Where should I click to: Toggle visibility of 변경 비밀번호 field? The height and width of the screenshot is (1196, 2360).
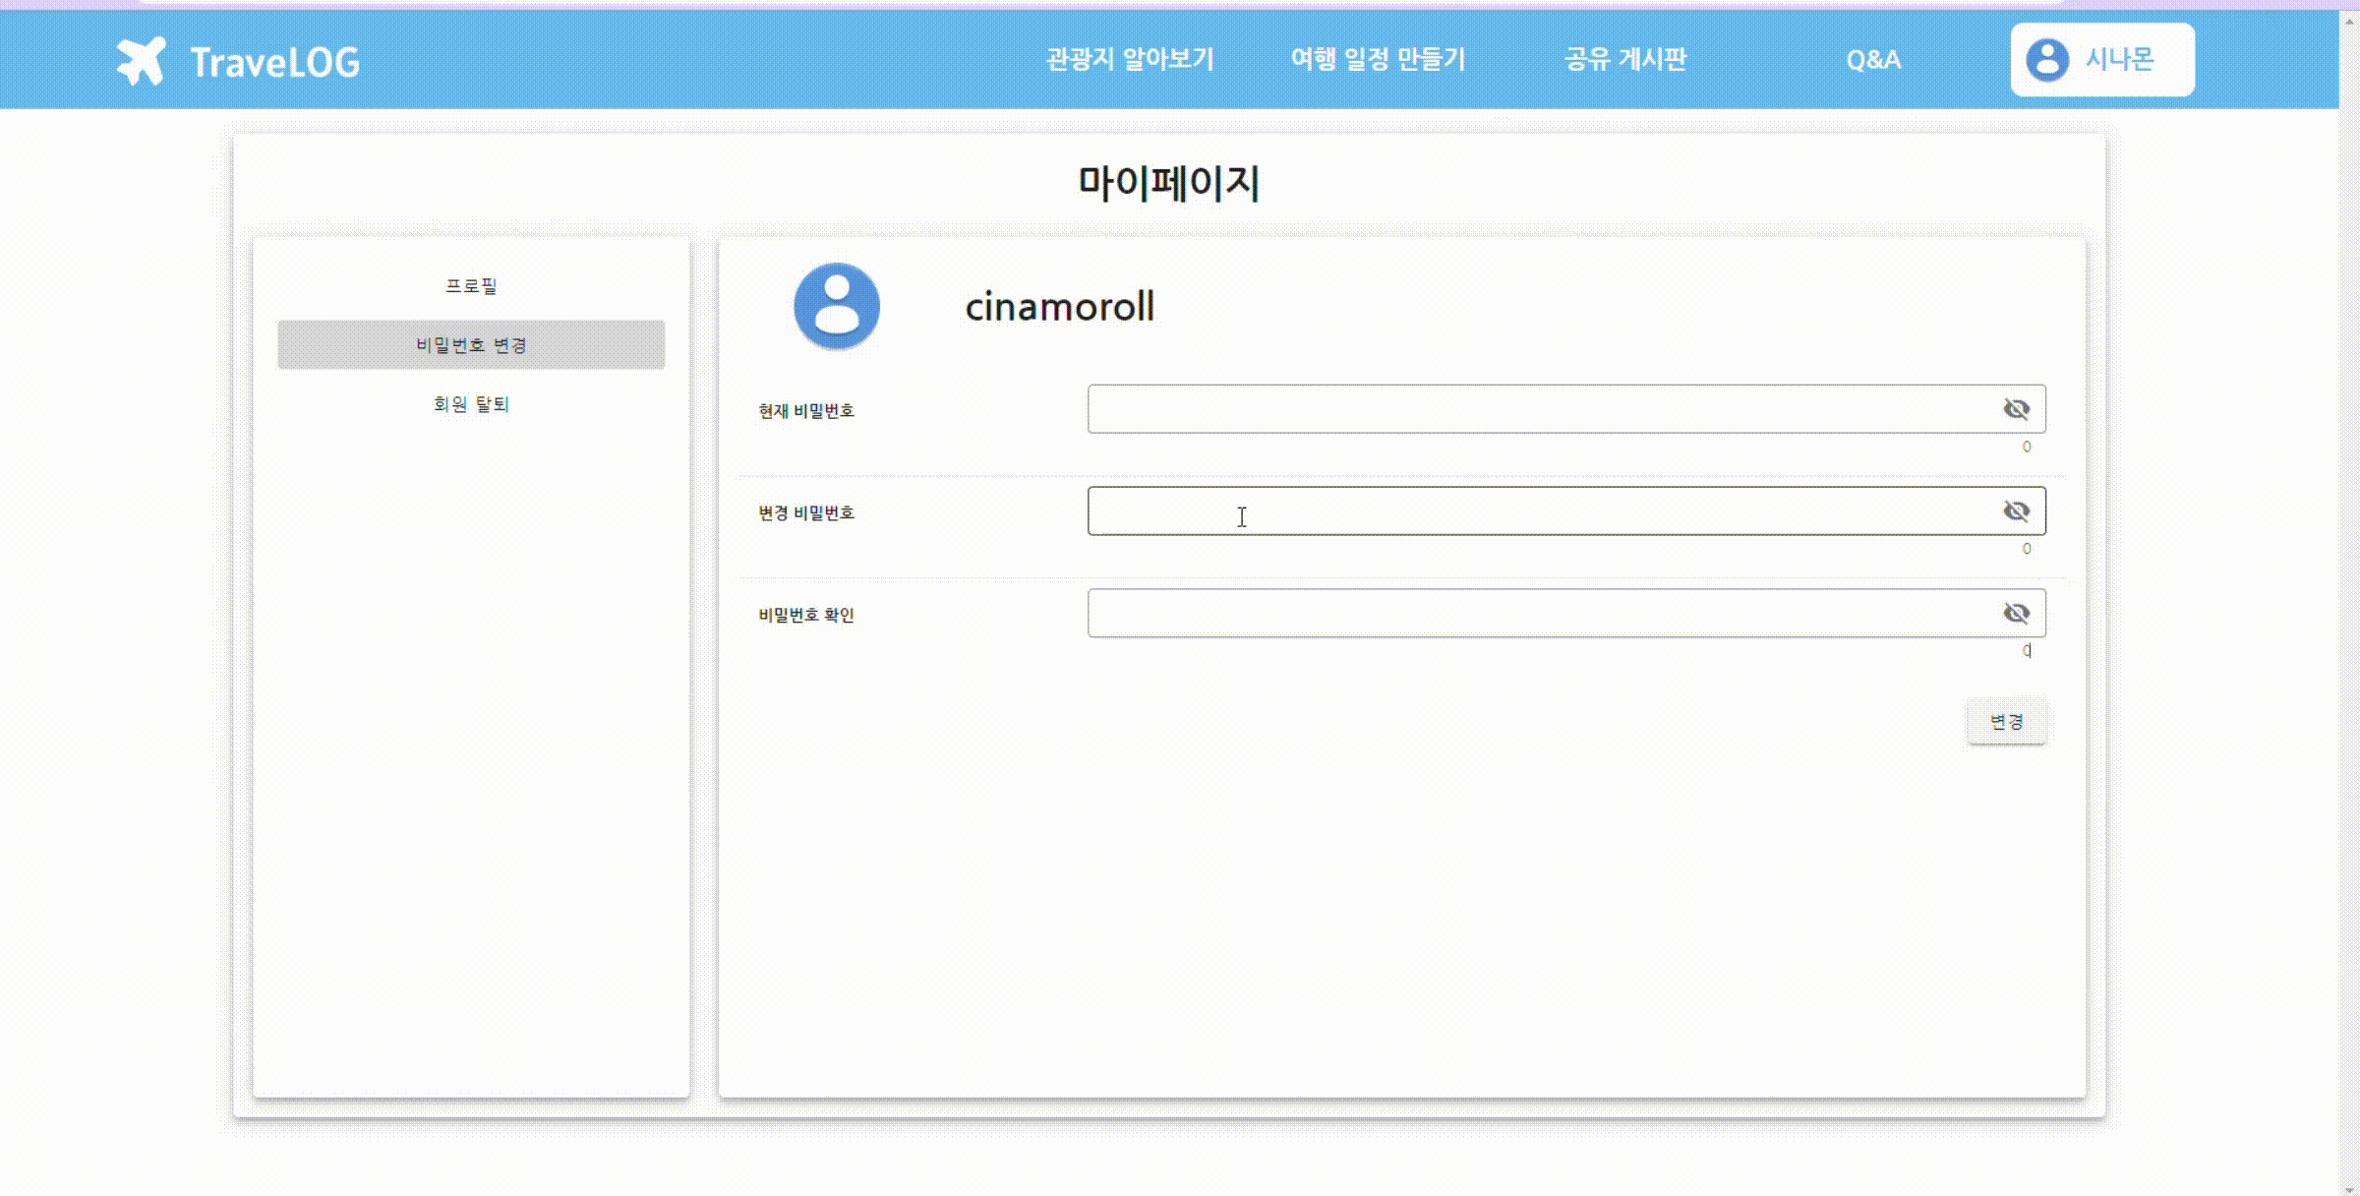click(2016, 511)
